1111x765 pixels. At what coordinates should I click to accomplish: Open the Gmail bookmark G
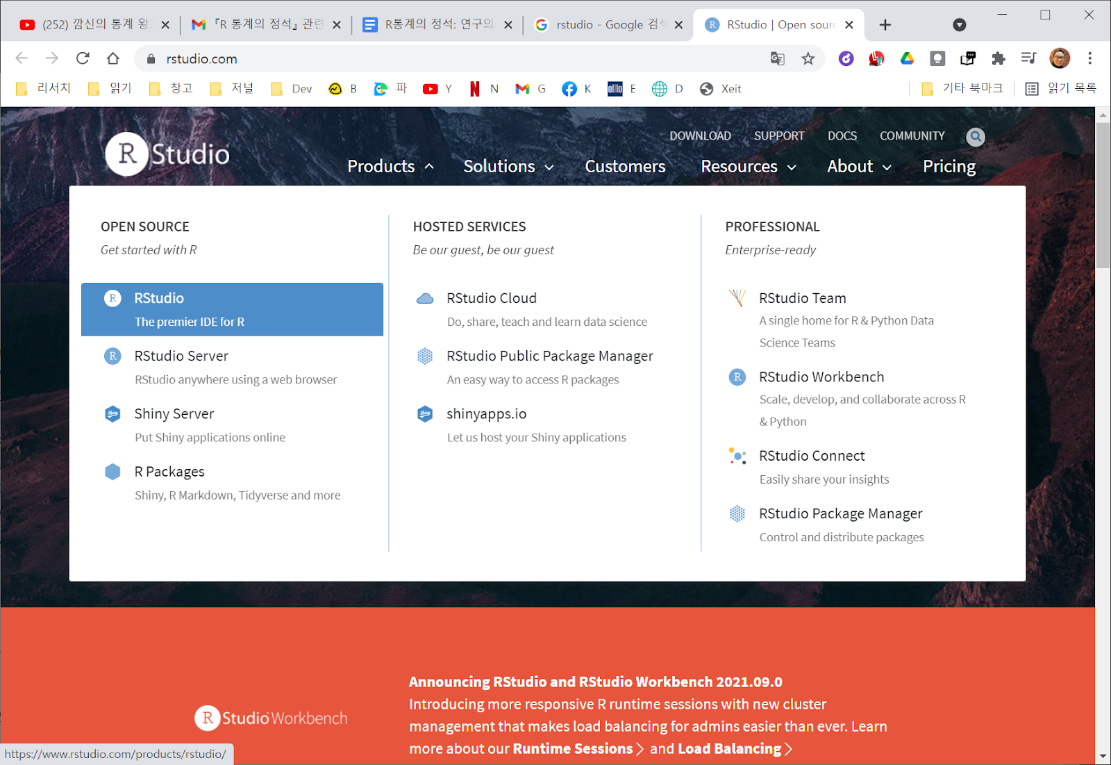tap(531, 89)
